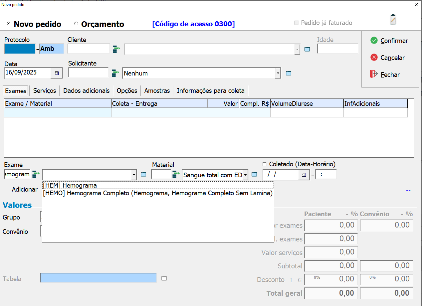Open the Tabela window icon
The height and width of the screenshot is (306, 422).
click(164, 278)
